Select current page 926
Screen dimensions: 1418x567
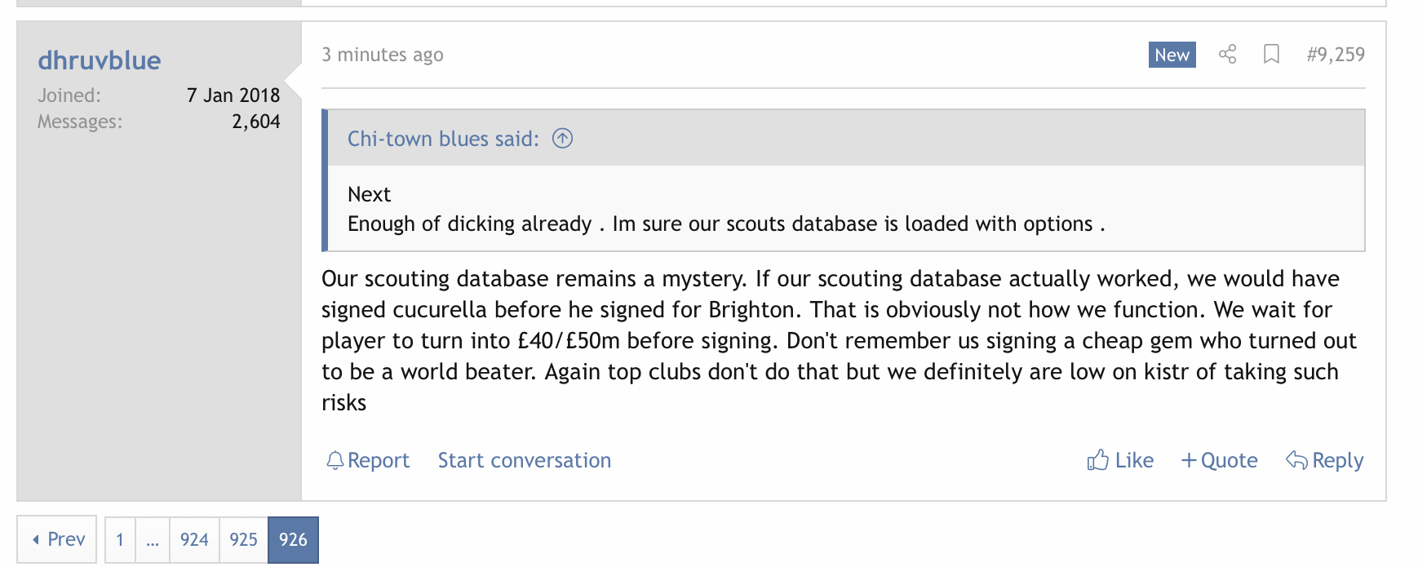(293, 540)
